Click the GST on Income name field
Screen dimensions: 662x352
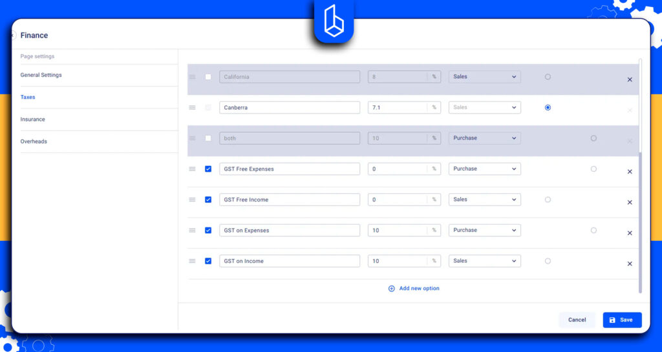click(x=290, y=262)
